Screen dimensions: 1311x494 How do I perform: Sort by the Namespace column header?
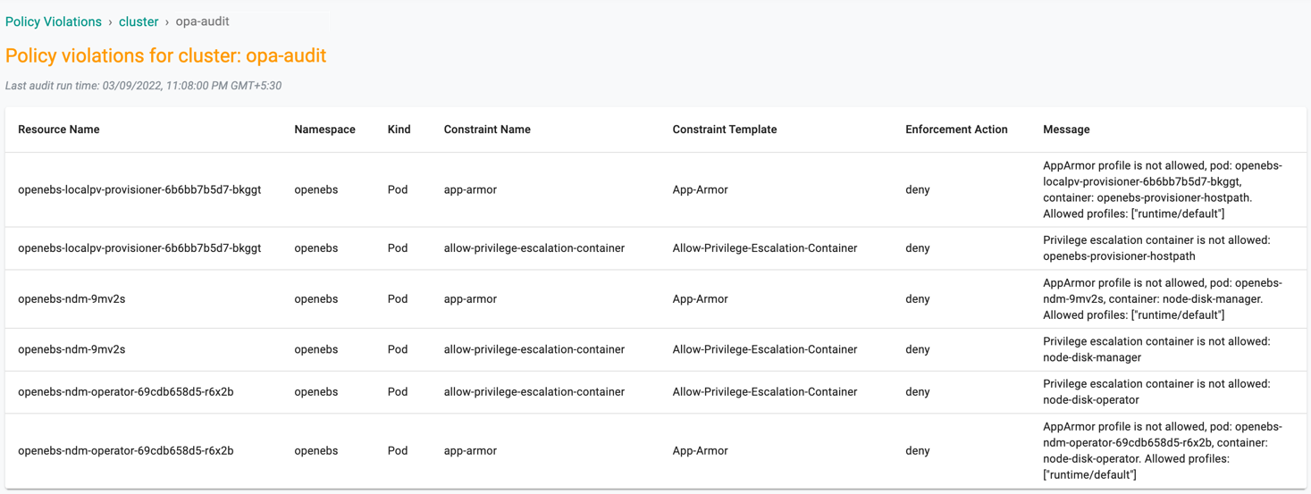324,130
